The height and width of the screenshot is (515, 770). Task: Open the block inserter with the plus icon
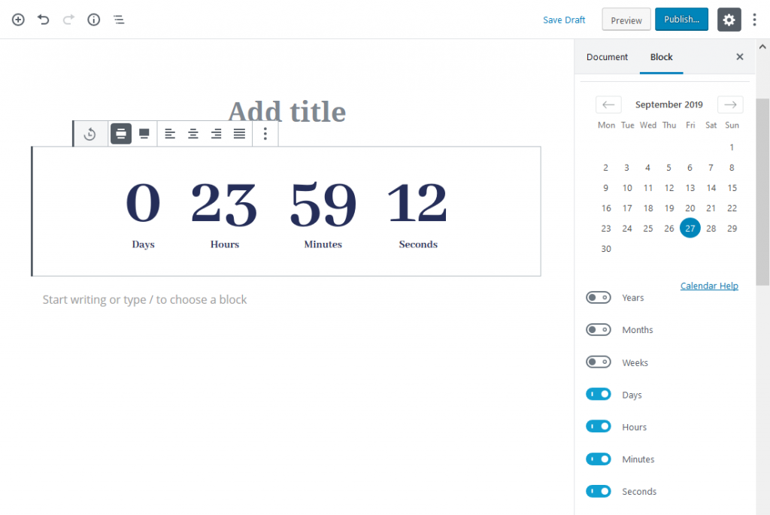click(17, 20)
